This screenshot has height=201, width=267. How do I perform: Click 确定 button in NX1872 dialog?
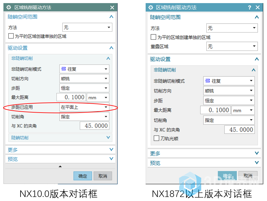click(227, 175)
